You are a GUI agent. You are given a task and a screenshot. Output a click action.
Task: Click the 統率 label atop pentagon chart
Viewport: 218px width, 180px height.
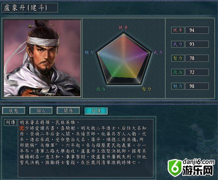tap(123, 27)
